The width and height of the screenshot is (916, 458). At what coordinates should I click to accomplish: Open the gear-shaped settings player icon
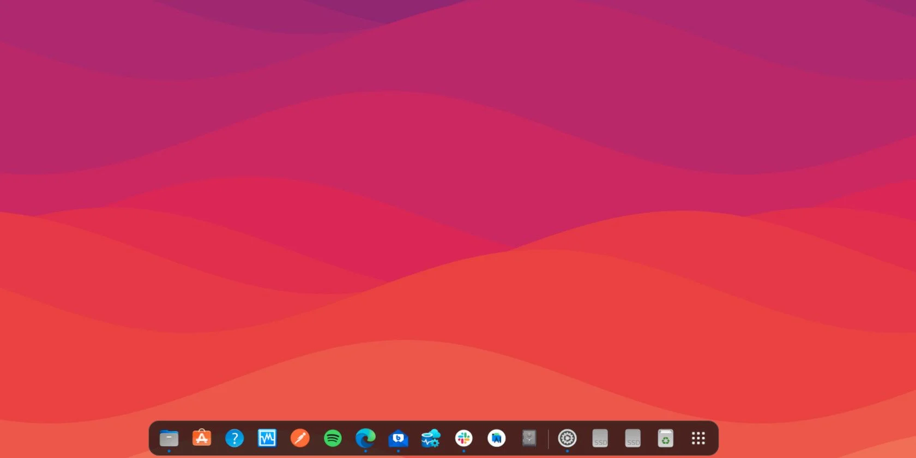[567, 438]
